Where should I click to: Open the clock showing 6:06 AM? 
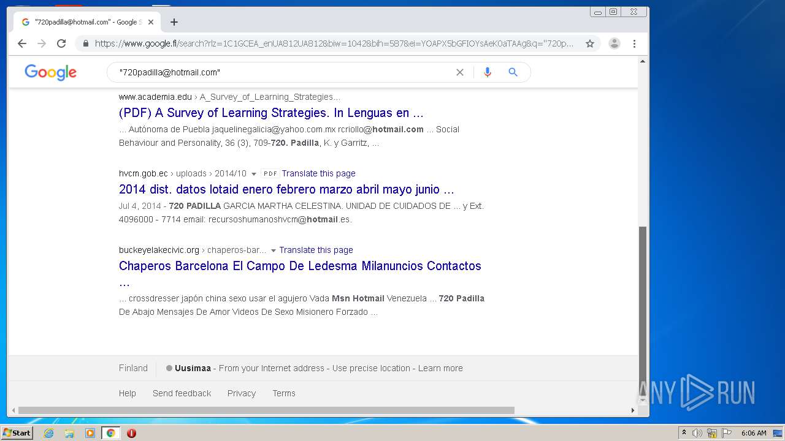point(754,433)
